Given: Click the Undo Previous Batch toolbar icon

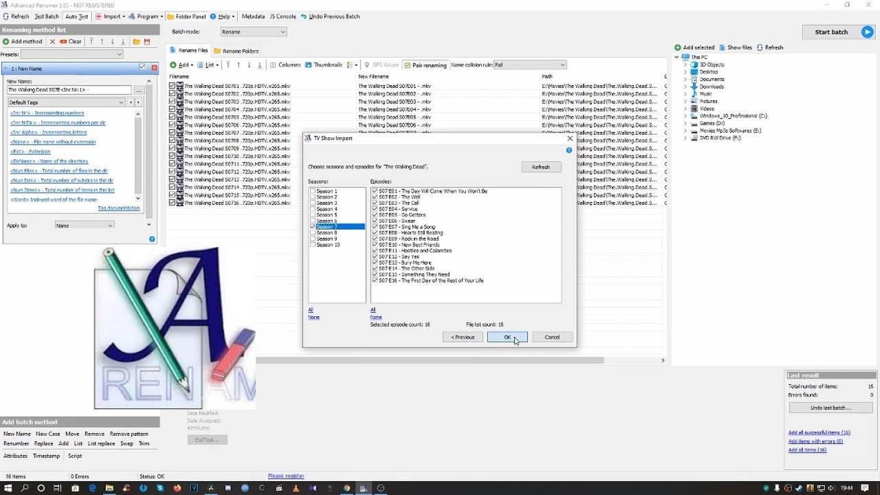Looking at the screenshot, I should 304,16.
